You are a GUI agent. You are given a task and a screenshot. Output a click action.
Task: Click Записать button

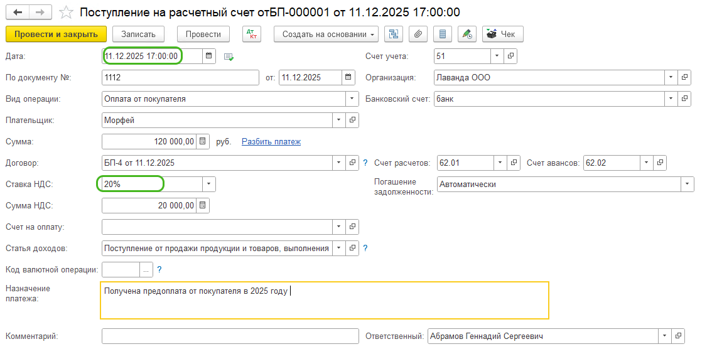[139, 34]
